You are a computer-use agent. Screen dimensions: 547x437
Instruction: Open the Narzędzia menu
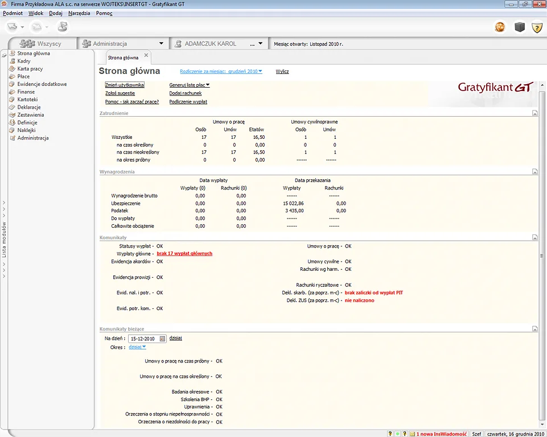click(79, 13)
